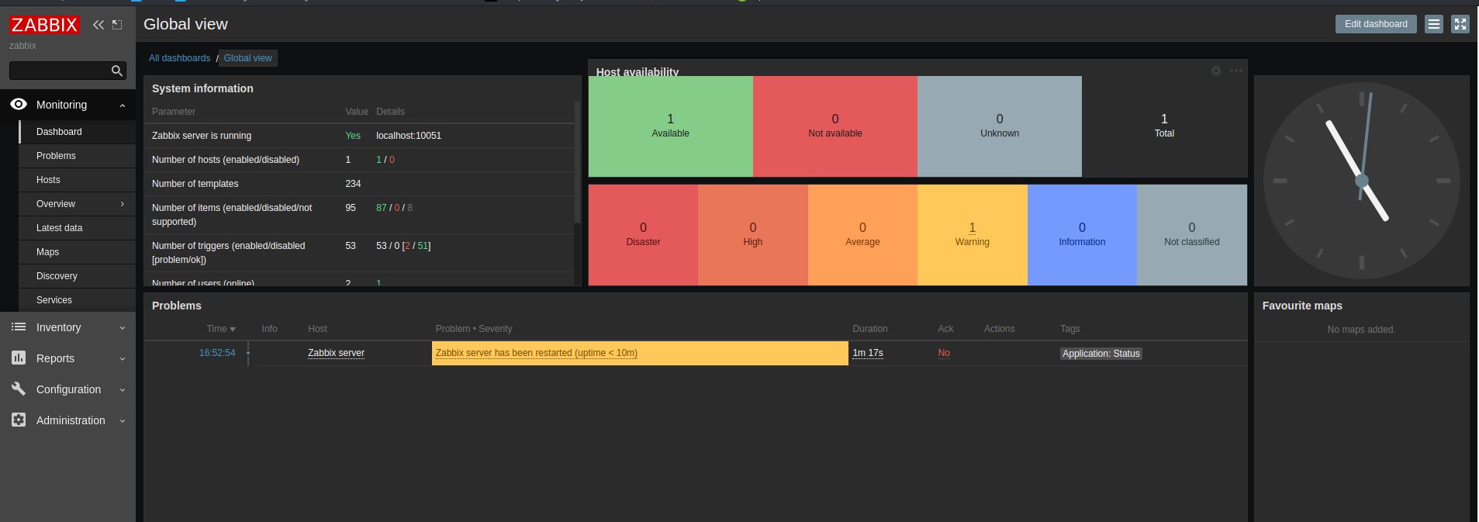Select the grey Unknown hosts tile

pyautogui.click(x=1000, y=126)
